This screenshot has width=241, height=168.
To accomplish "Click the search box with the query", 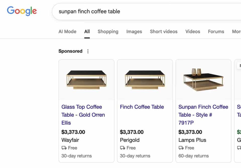I will (146, 12).
